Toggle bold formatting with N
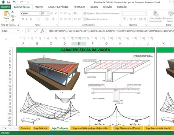 (x=23, y=19)
